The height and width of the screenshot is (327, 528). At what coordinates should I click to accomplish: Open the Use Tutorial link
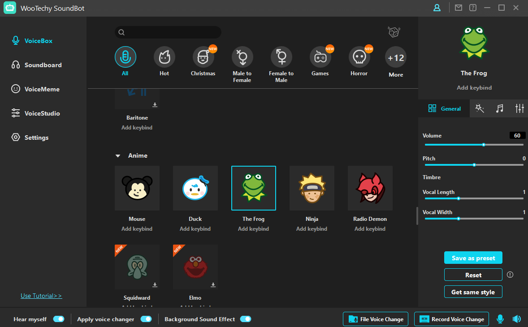pos(41,296)
